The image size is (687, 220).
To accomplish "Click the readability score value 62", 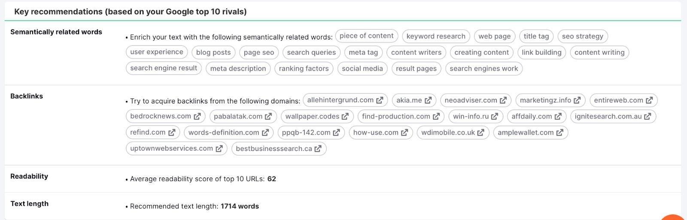I will pyautogui.click(x=271, y=179).
